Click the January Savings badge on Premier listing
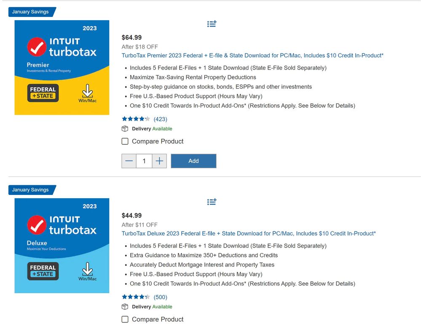Viewport: 421px width, 329px height. pyautogui.click(x=29, y=12)
